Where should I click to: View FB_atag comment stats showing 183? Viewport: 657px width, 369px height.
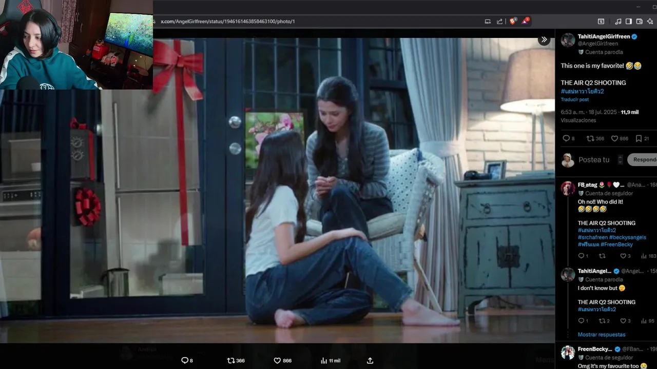pyautogui.click(x=648, y=256)
